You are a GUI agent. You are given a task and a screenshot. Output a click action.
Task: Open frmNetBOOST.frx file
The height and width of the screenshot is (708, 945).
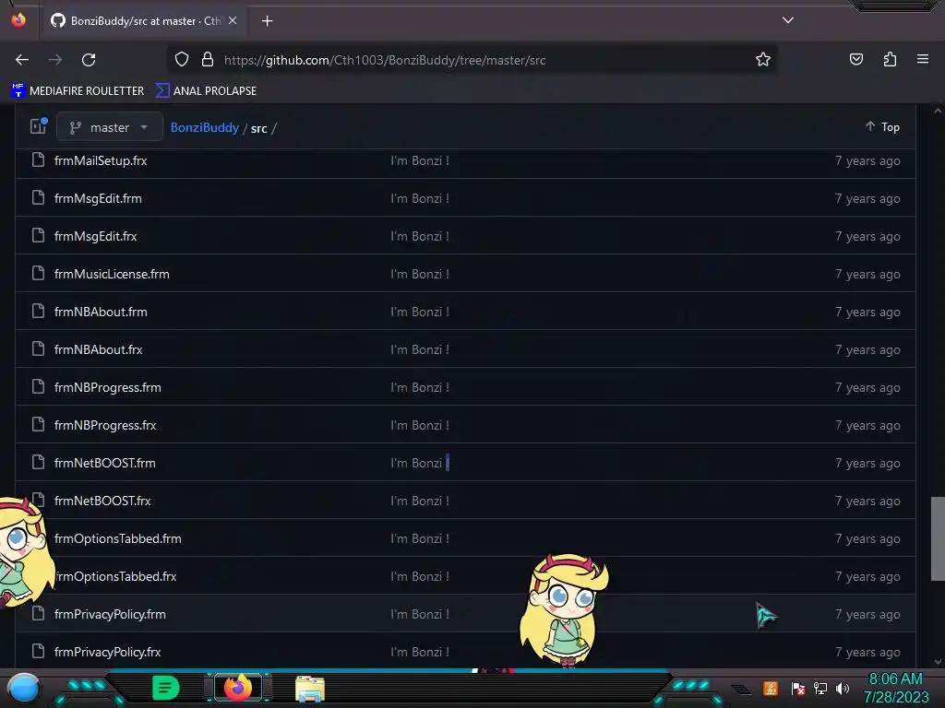(102, 501)
